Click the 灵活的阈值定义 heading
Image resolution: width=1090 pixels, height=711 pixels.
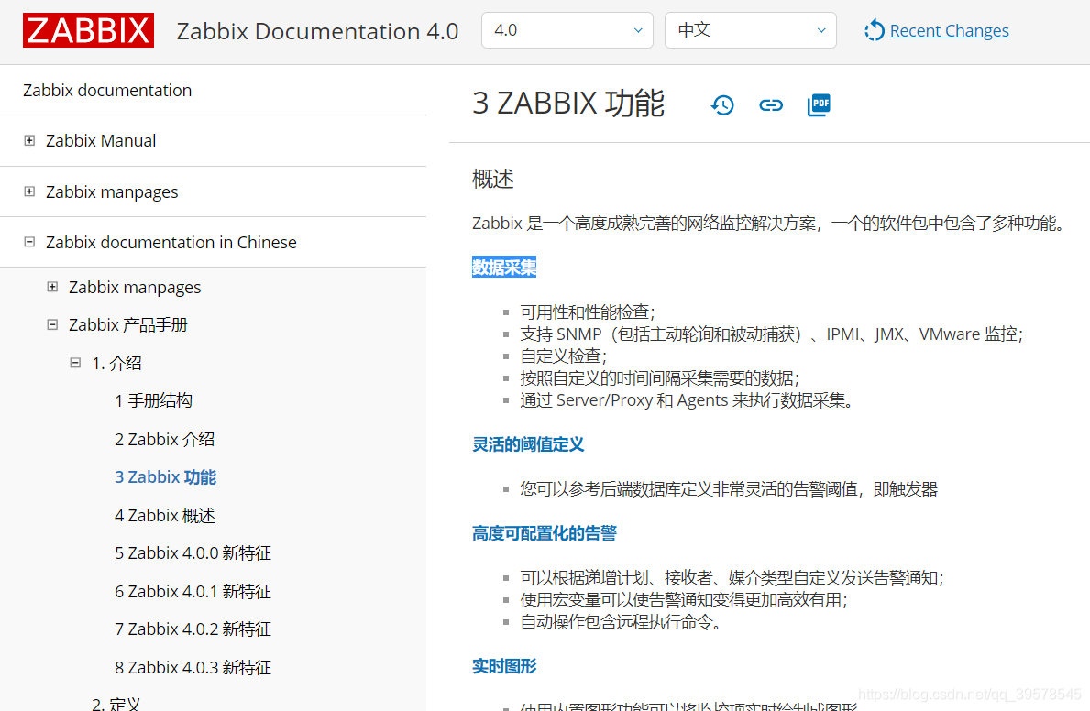[528, 444]
